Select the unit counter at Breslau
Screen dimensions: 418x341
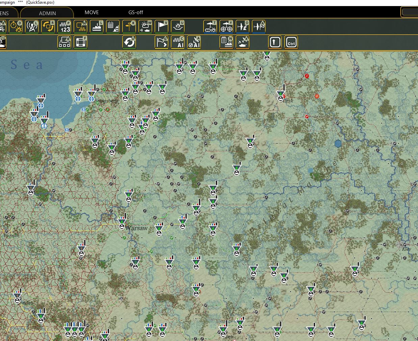pyautogui.click(x=17, y=297)
